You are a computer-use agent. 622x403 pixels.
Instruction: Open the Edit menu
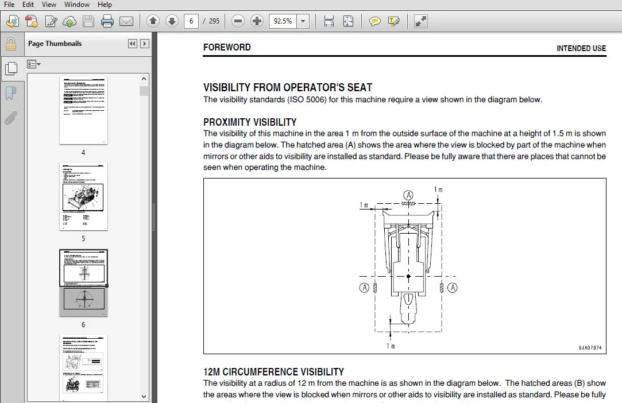pos(28,5)
